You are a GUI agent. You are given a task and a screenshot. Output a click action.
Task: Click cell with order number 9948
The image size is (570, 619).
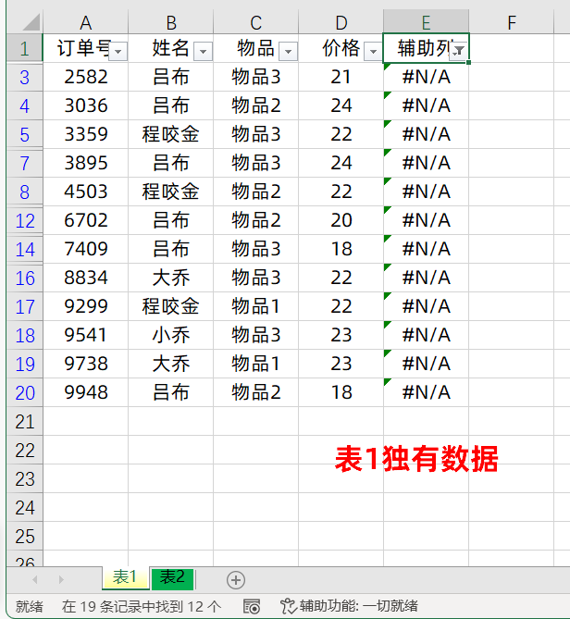pos(86,392)
